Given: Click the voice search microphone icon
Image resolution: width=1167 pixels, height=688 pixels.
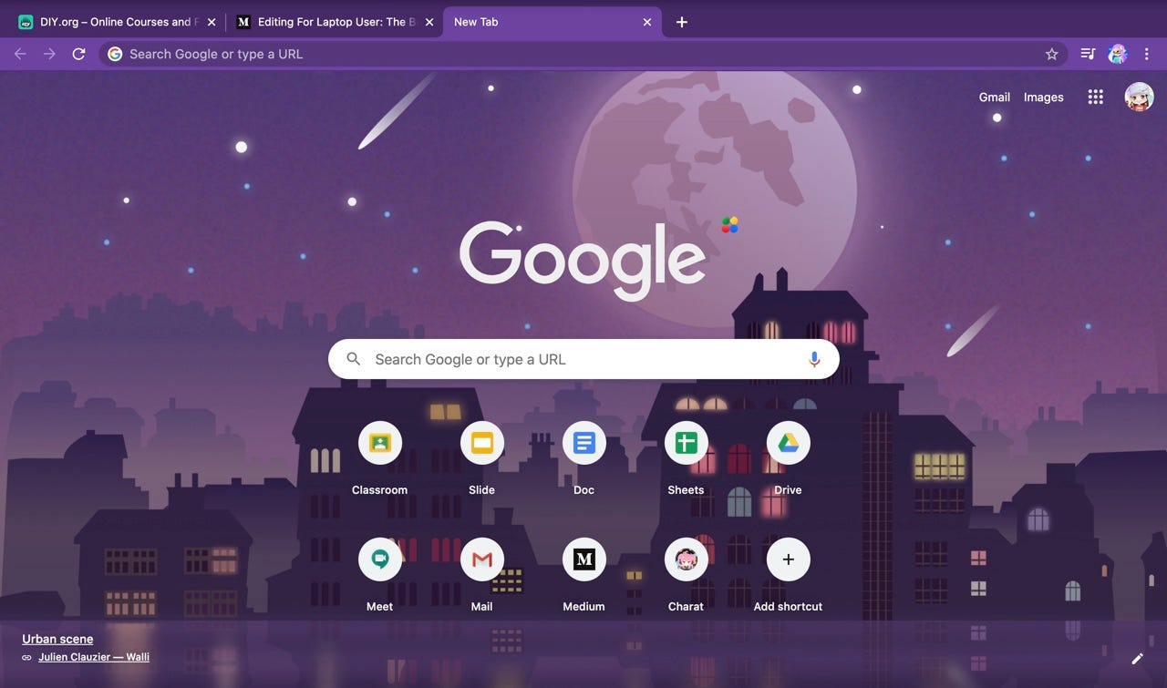Looking at the screenshot, I should (x=814, y=360).
